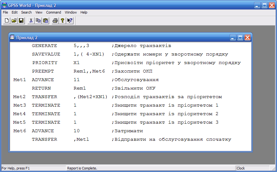Image resolution: width=277 pixels, height=172 pixels.
Task: Maximize the GPSS World main window
Action: coord(264,5)
